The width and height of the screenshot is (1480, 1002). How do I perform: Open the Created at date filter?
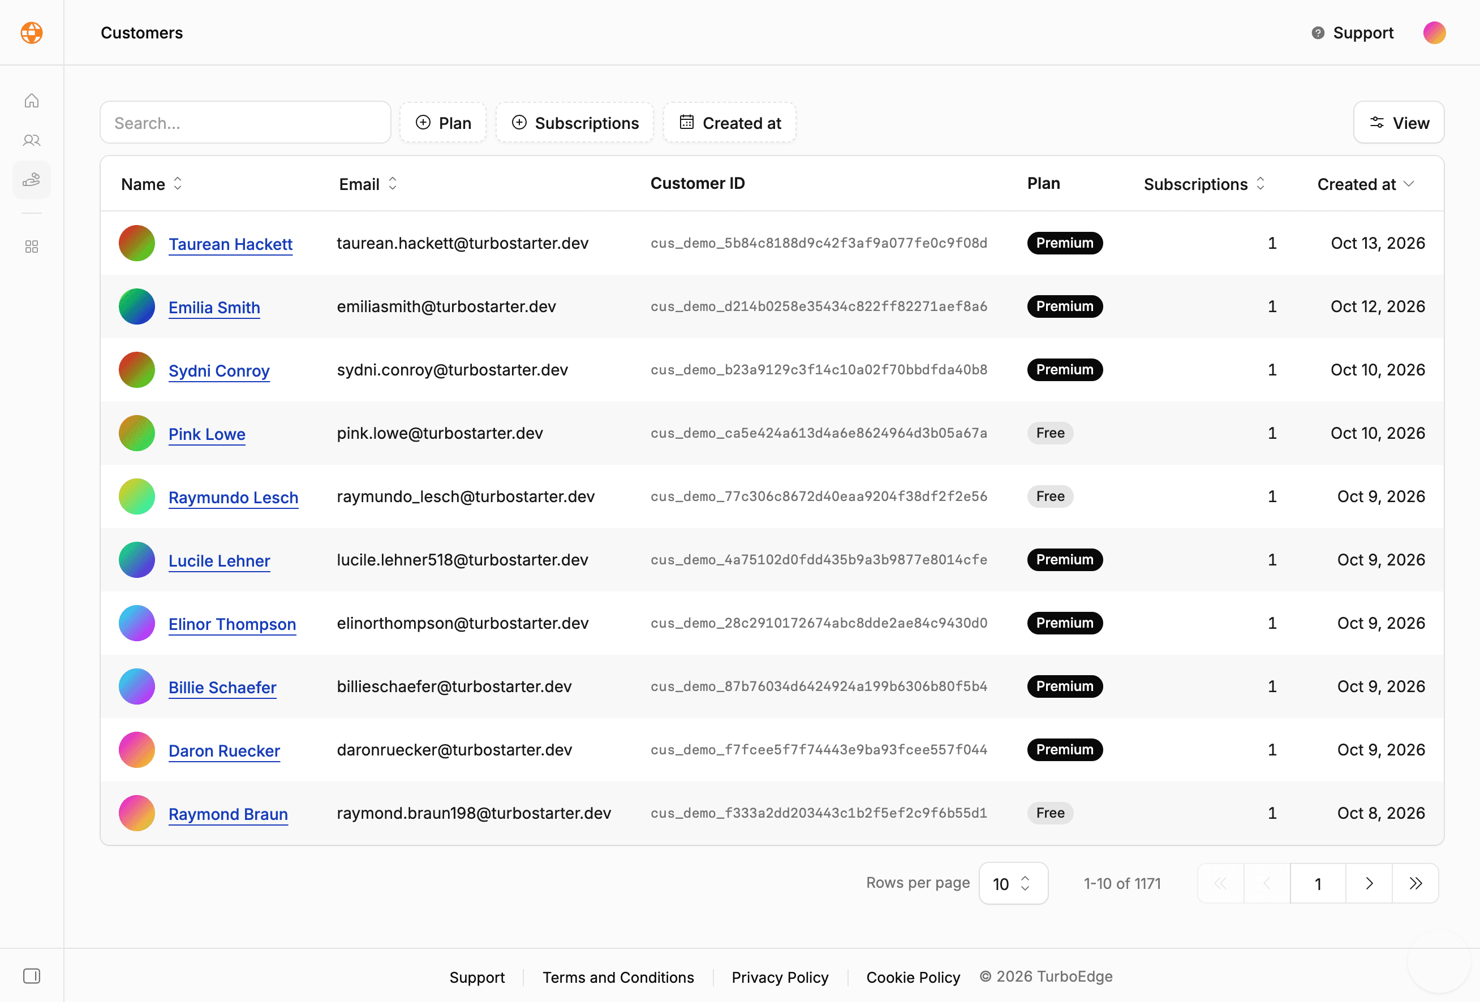click(x=730, y=123)
